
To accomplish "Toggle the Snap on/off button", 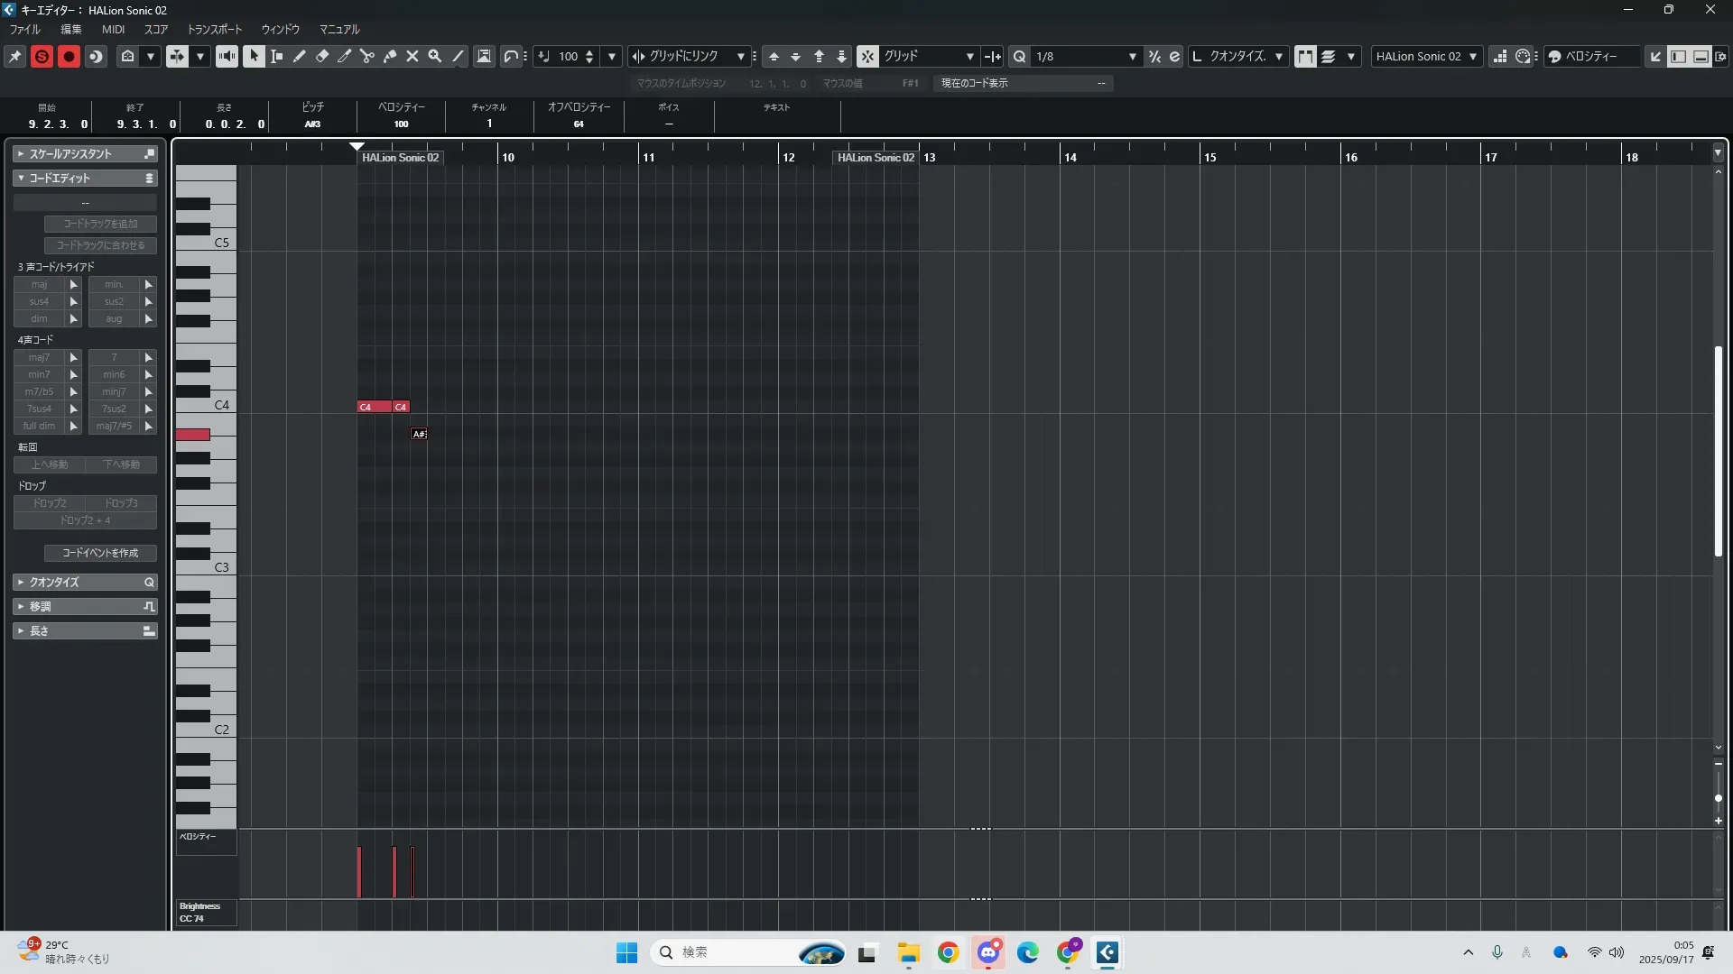I will (867, 56).
